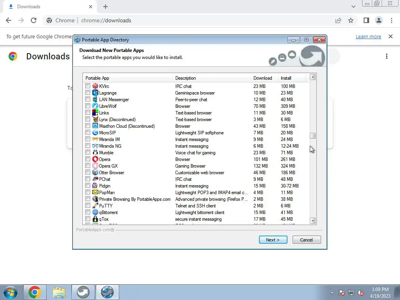Show hidden system tray icons
Screen dimensions: 400x300
(x=332, y=293)
